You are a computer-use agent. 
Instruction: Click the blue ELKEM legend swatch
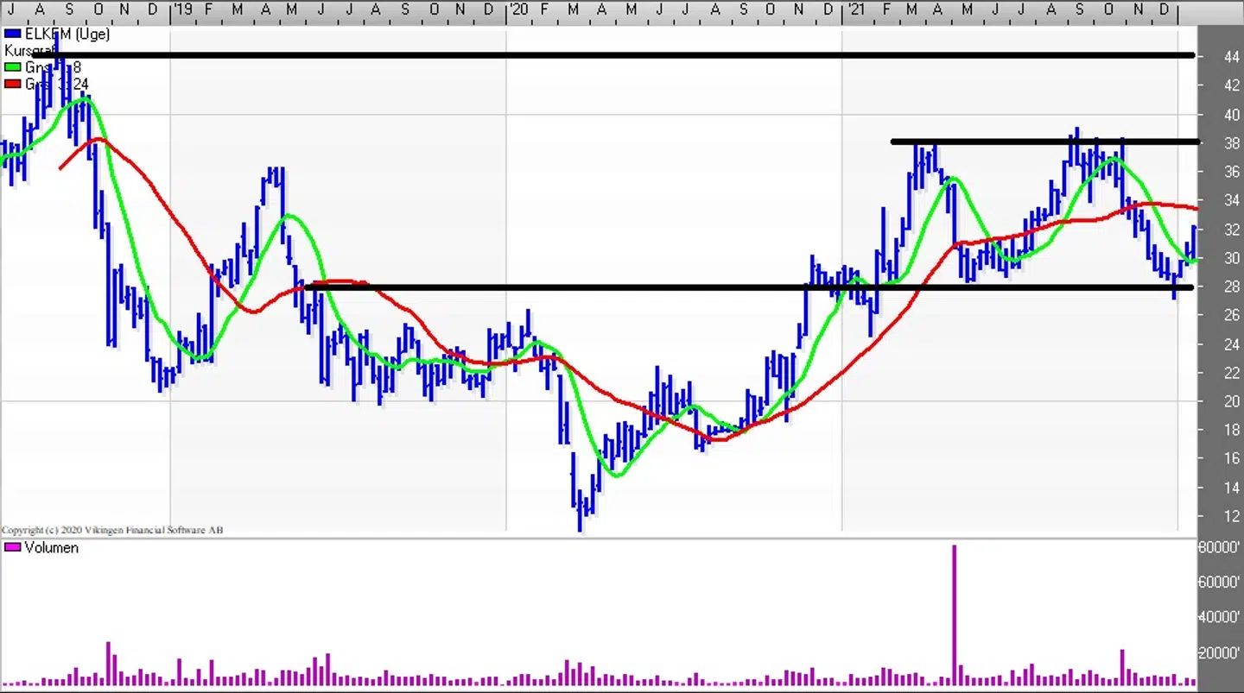[x=12, y=35]
